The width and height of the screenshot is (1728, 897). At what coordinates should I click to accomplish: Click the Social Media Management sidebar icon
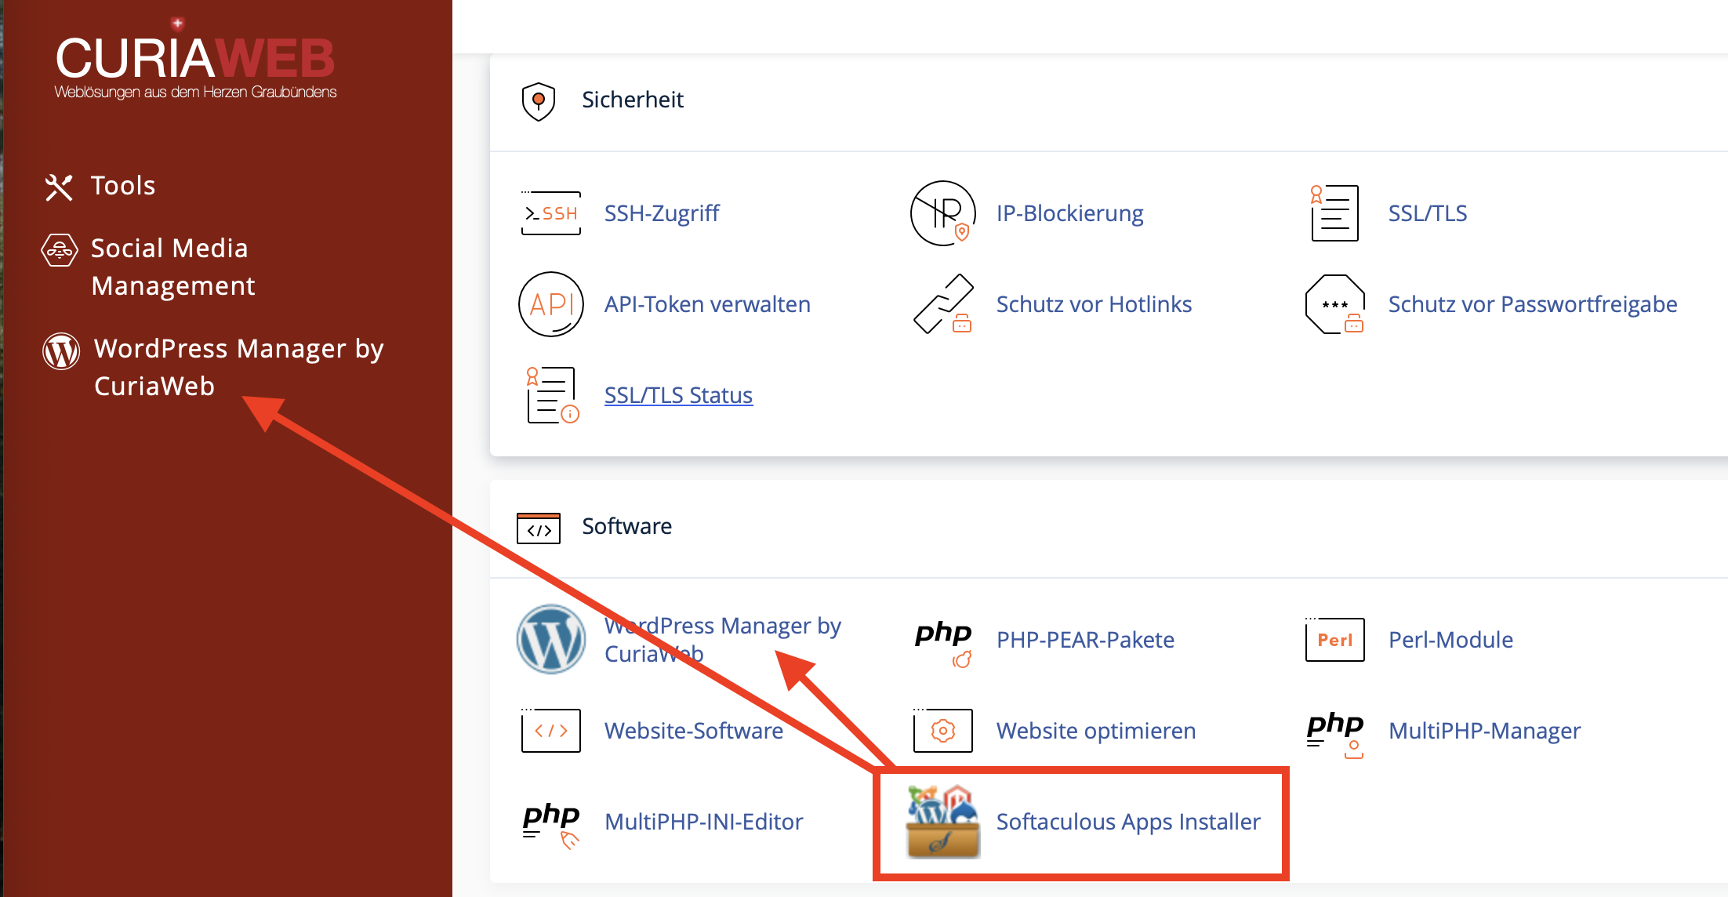pos(60,250)
